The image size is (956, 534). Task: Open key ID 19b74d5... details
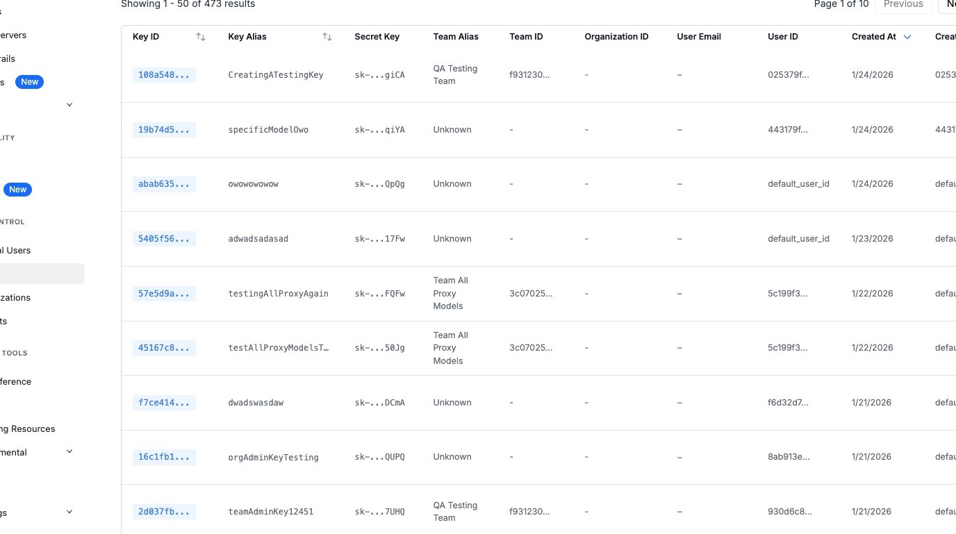tap(164, 130)
